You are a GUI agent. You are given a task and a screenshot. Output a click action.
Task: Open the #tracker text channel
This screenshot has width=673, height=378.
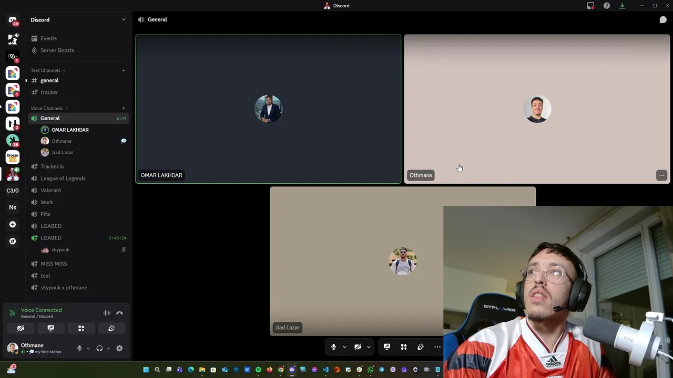click(x=78, y=92)
